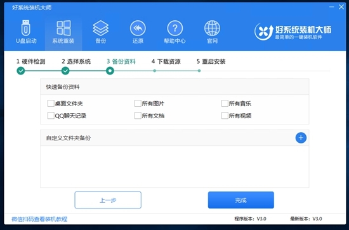Tick the 所有文档 checkbox
349x230 pixels.
point(138,116)
